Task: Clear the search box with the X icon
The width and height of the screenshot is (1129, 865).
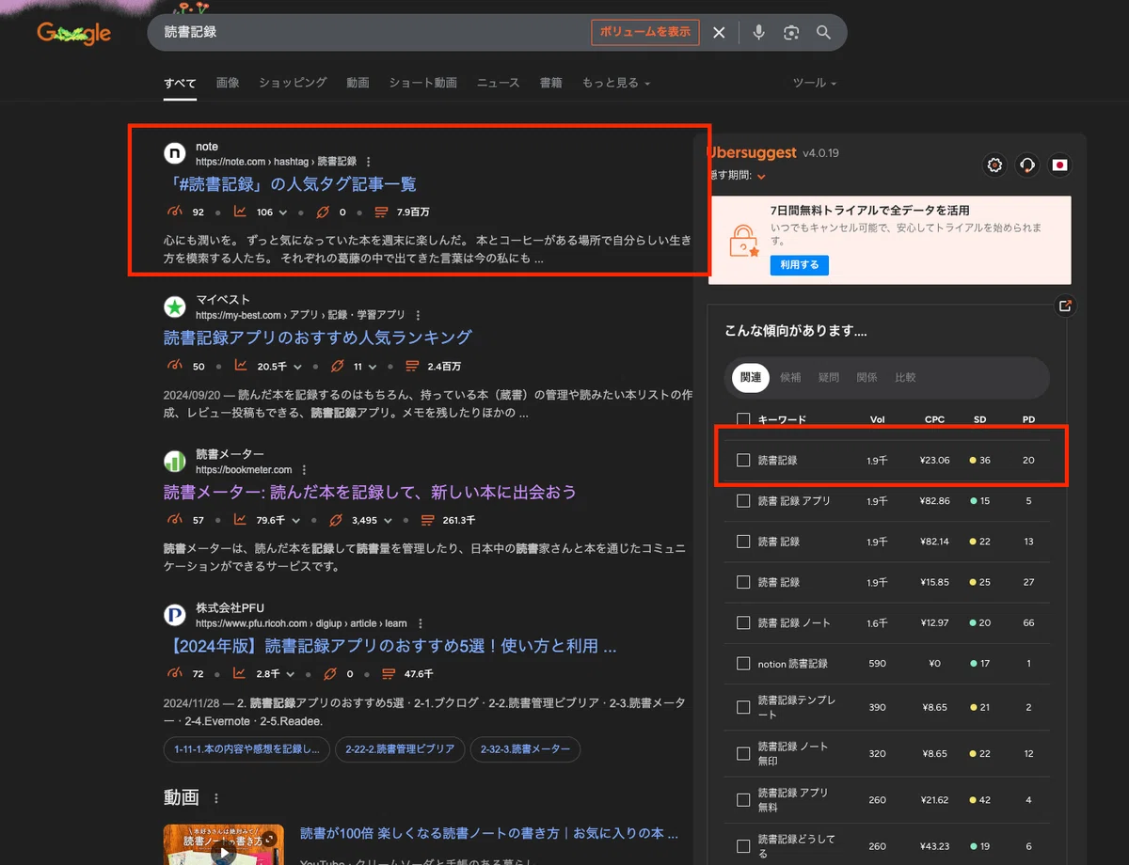Action: [x=719, y=33]
